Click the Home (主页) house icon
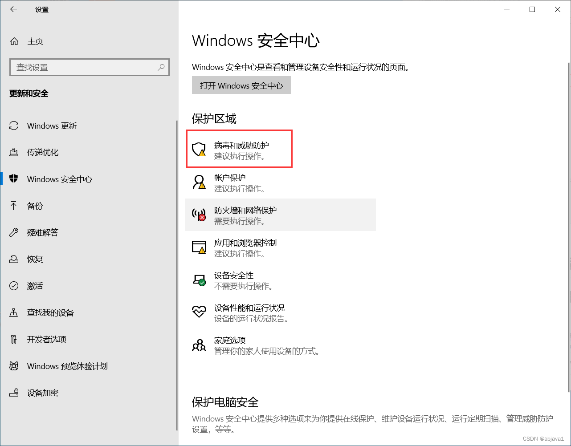The height and width of the screenshot is (446, 571). [14, 41]
